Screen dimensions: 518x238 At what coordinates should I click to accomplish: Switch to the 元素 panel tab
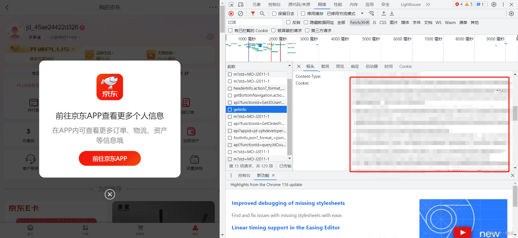click(256, 4)
